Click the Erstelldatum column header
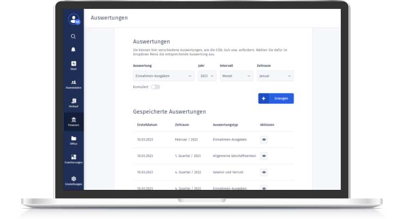The image size is (404, 219). tap(147, 125)
